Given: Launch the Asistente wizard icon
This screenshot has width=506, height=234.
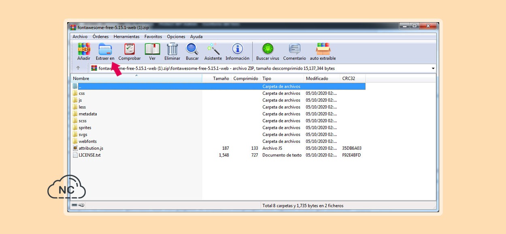Looking at the screenshot, I should 213,49.
